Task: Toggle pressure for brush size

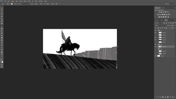Action: (x=56, y=4)
